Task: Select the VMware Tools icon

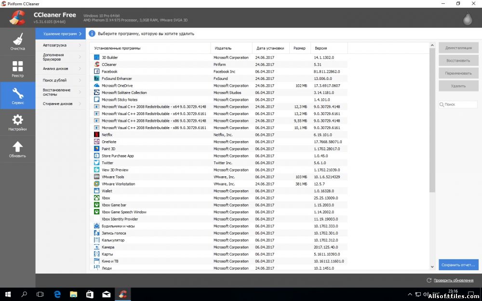Action: tap(96, 177)
